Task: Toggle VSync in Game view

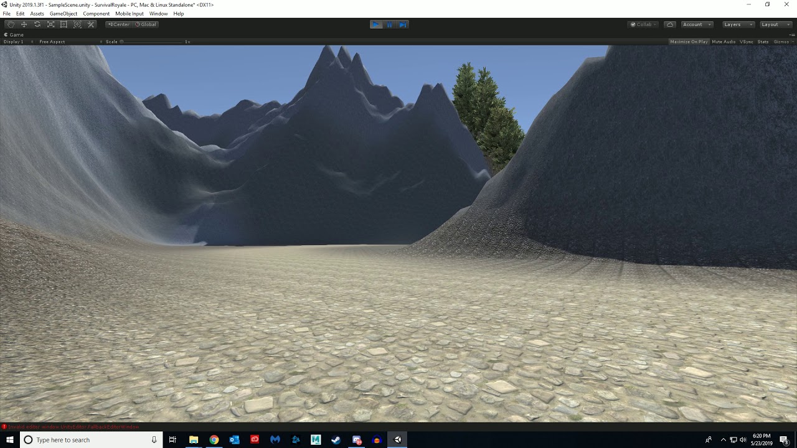Action: [747, 42]
